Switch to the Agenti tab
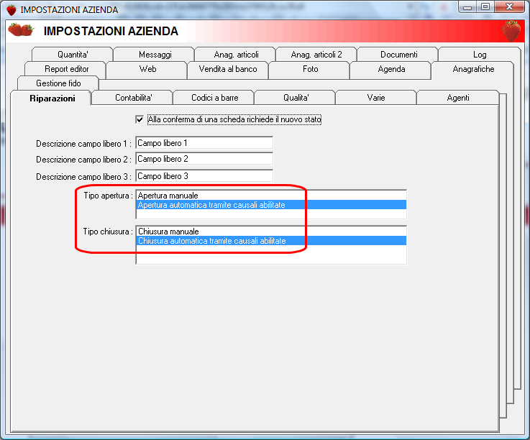The image size is (530, 440). pyautogui.click(x=457, y=98)
